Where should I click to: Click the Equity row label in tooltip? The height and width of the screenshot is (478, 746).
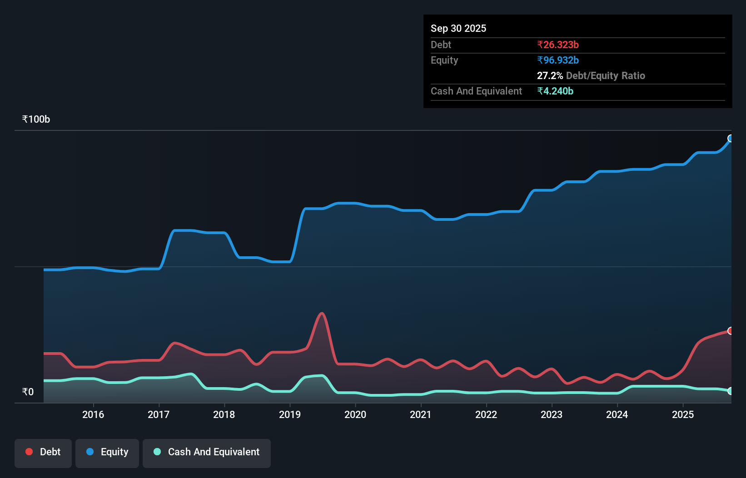tap(444, 60)
